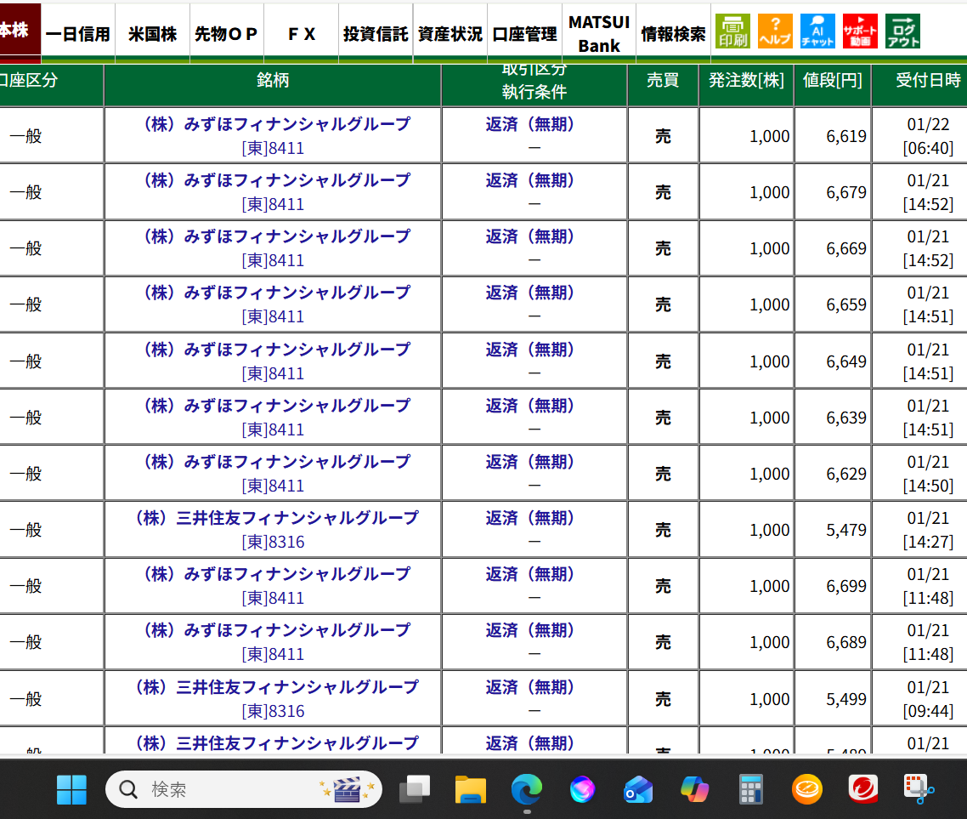Open the Windows Start menu
Screen dimensions: 967x819
(71, 789)
